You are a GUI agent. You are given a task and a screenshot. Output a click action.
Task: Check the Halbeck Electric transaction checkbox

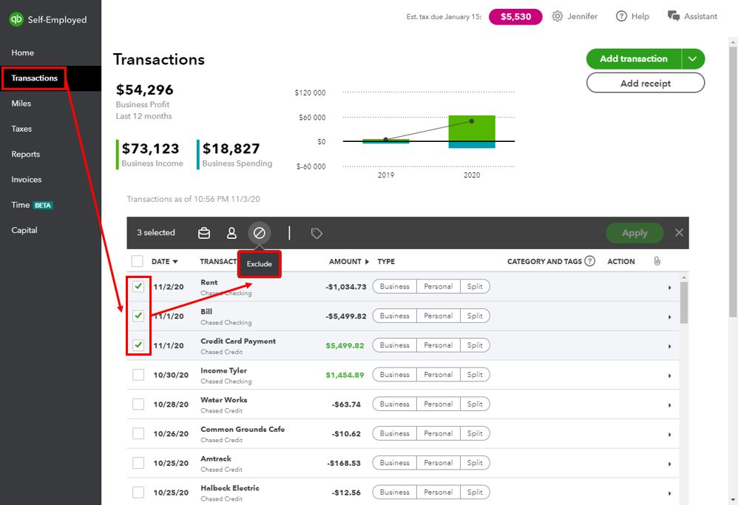point(138,492)
